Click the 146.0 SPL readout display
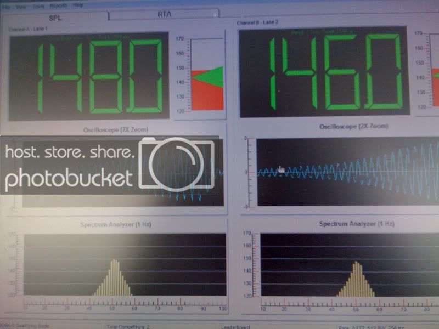 324,72
